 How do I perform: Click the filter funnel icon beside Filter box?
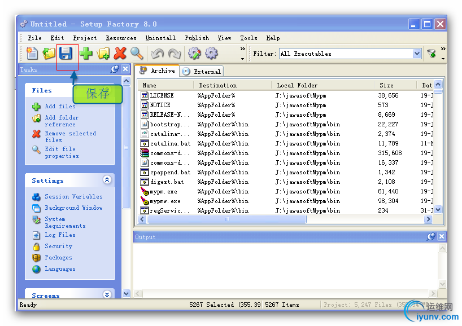(432, 54)
